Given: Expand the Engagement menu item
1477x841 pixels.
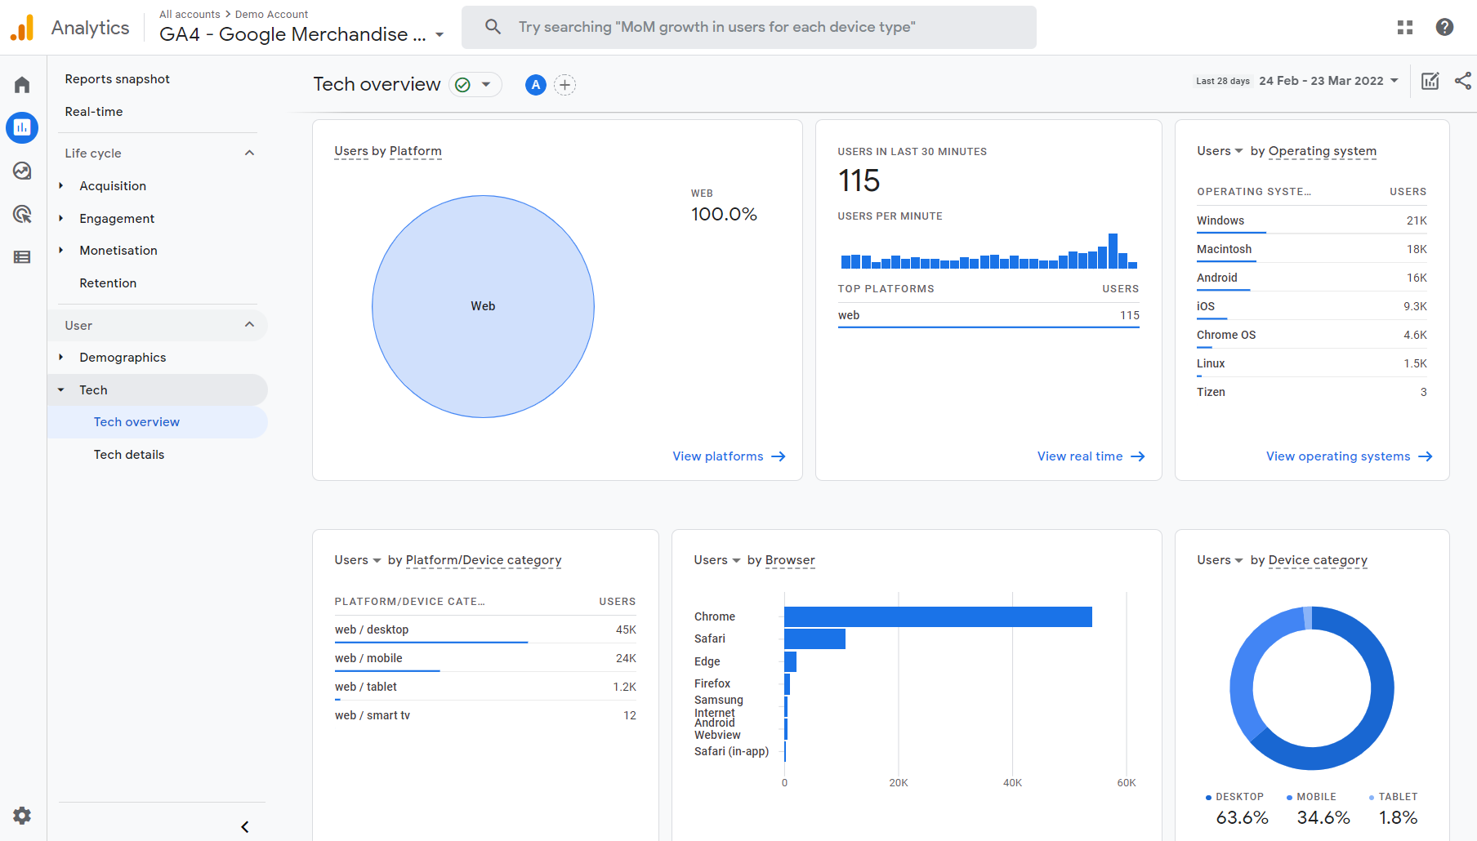Looking at the screenshot, I should point(60,219).
